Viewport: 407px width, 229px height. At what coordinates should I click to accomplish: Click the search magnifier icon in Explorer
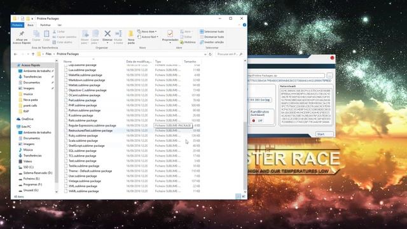(x=241, y=54)
